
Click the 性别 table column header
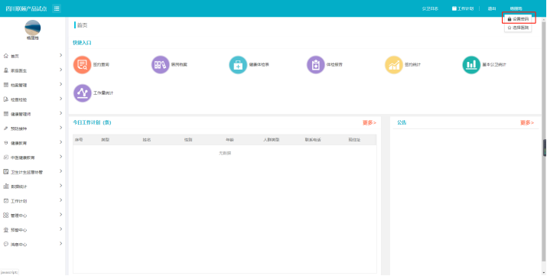(188, 140)
